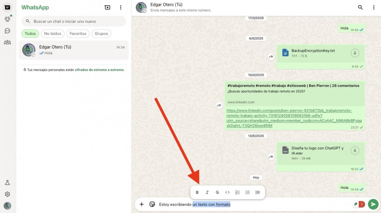The image size is (381, 213).
Task: Open WhatsApp sidebar three-dot menu
Action: tap(121, 7)
